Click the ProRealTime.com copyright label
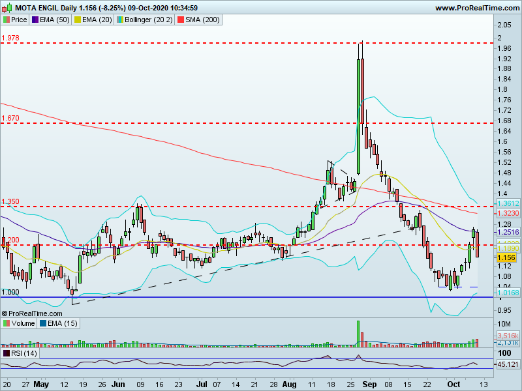The height and width of the screenshot is (391, 522). [32, 313]
